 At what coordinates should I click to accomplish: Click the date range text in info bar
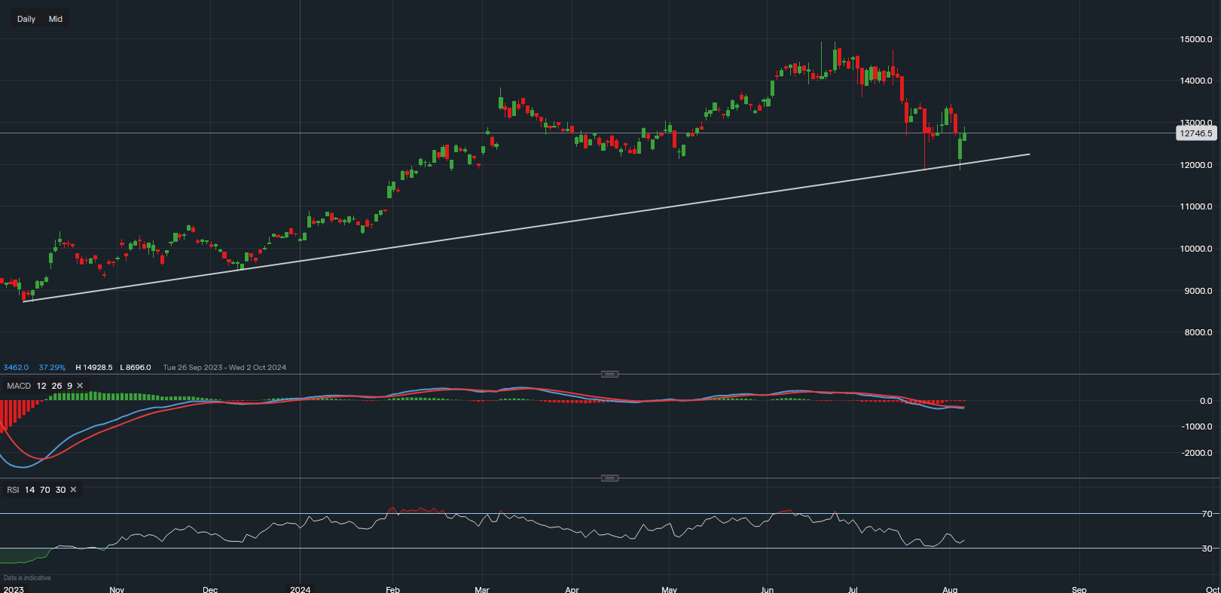point(224,368)
